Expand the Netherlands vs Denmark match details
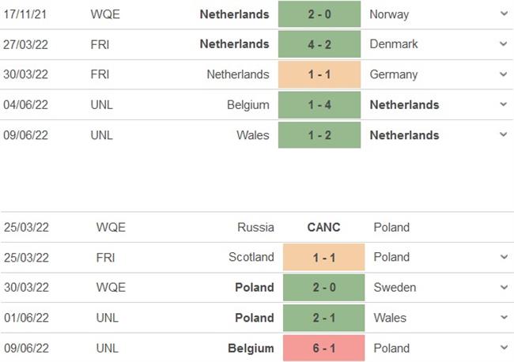The image size is (514, 362). (504, 44)
